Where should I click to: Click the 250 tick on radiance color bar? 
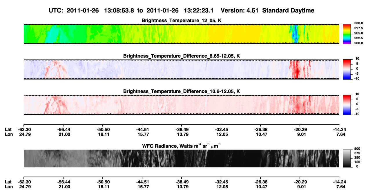click(357, 157)
